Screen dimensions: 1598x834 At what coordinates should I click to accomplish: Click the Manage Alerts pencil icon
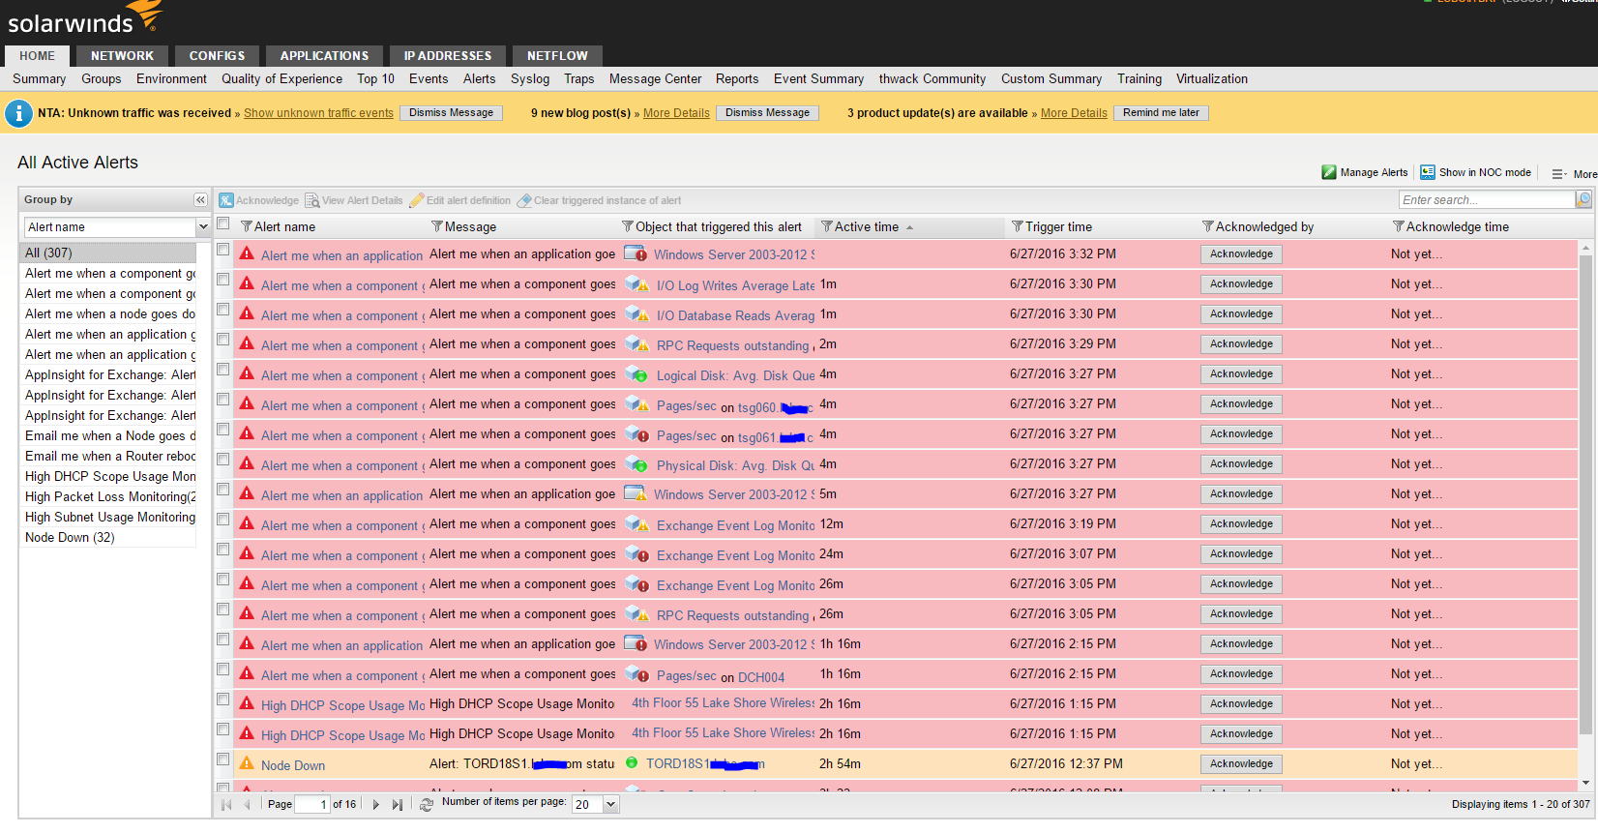(1329, 172)
